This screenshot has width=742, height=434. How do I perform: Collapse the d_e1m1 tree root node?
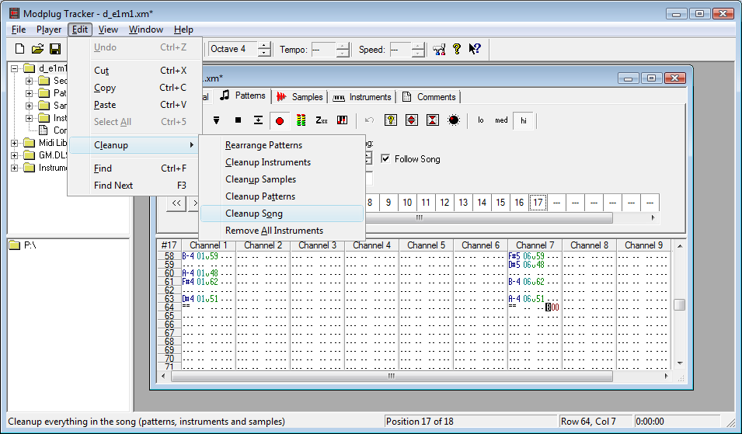[x=14, y=68]
